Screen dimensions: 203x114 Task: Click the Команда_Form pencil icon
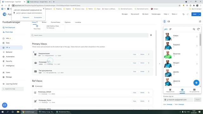tap(35, 101)
